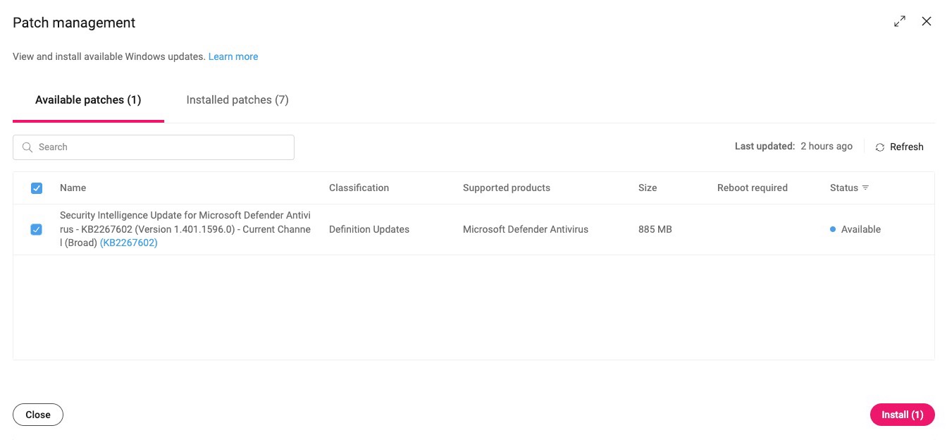Click the Close button at bottom left
This screenshot has width=947, height=440.
(x=38, y=415)
